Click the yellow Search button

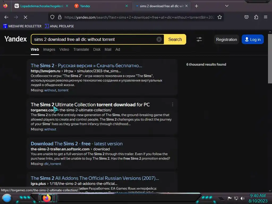[175, 39]
